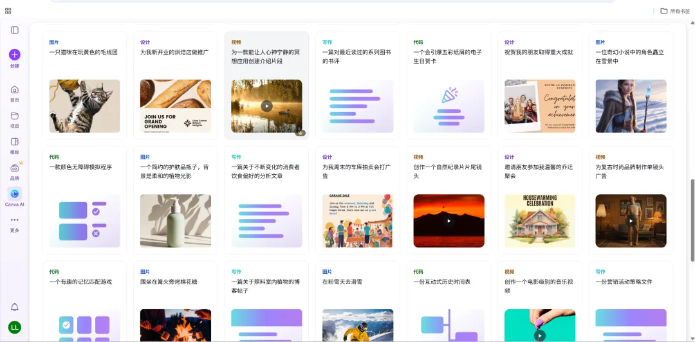Screen dimensions: 695x342
Task: Open 模板 in the sidebar
Action: click(15, 146)
